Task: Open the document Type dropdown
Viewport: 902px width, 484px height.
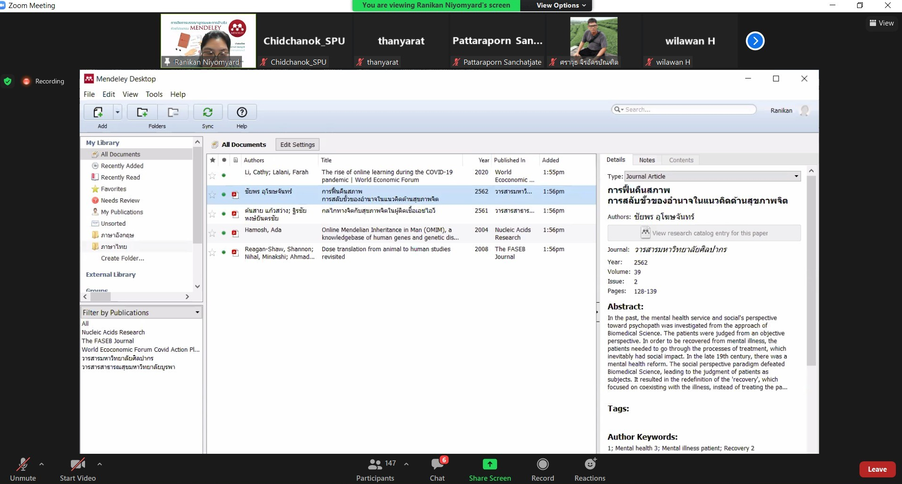Action: 713,177
